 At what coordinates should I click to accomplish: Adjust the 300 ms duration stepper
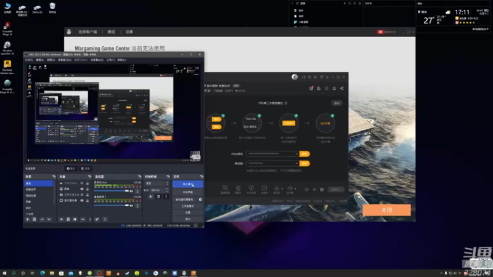[166, 190]
